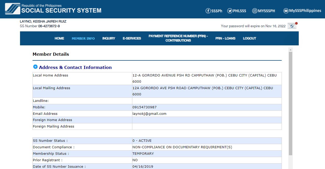Screen dimensions: 325x169
Task: Open the MEMBER INFO menu
Action: (83, 38)
